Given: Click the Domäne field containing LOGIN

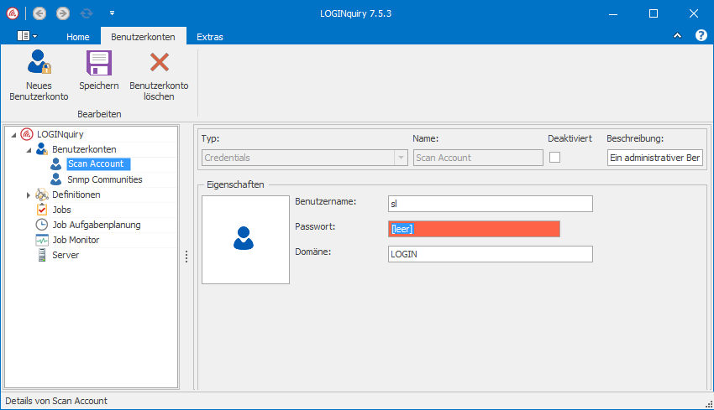Looking at the screenshot, I should tap(491, 254).
